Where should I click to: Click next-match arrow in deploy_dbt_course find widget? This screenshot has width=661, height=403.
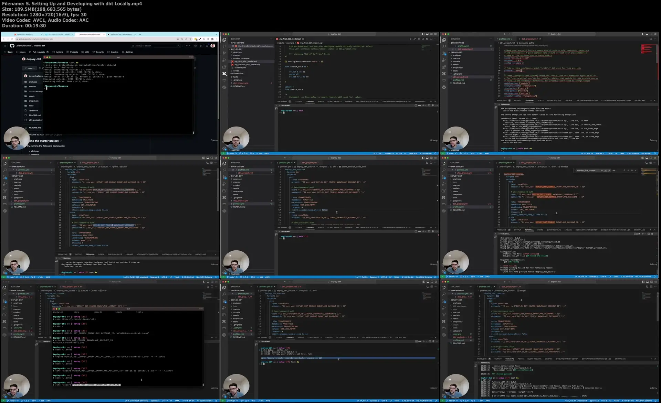(628, 171)
